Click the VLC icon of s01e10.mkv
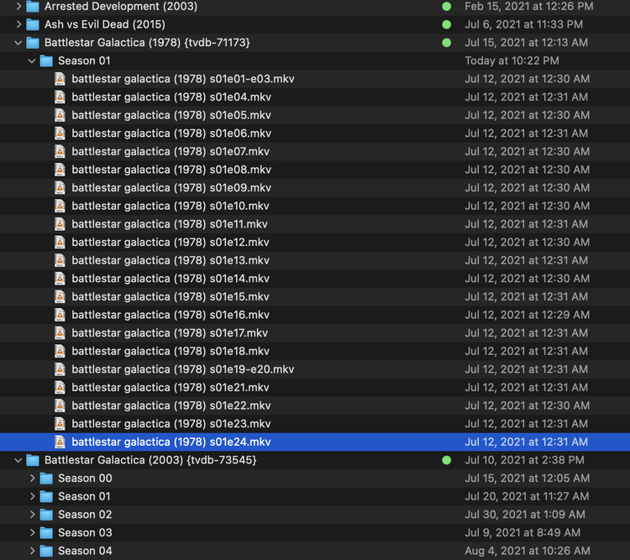630x560 pixels. [60, 206]
